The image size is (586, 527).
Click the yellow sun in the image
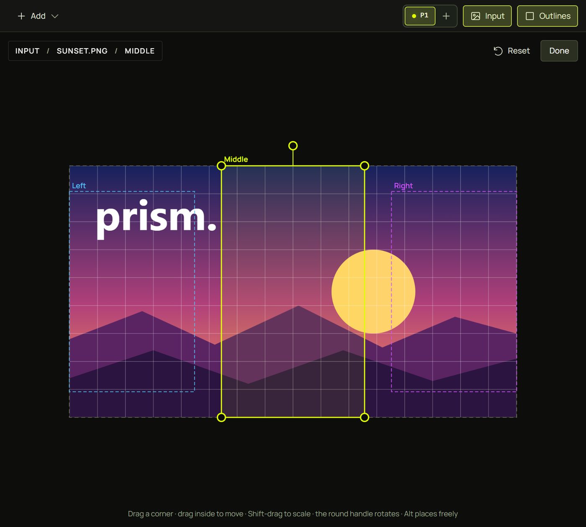pyautogui.click(x=373, y=291)
